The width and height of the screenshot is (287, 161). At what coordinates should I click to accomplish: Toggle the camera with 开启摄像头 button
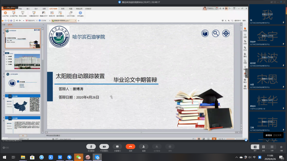coord(104,147)
